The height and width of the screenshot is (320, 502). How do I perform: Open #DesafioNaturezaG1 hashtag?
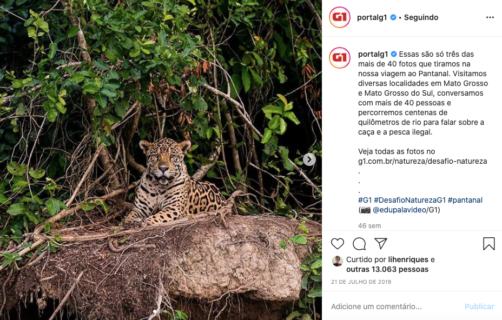(409, 200)
